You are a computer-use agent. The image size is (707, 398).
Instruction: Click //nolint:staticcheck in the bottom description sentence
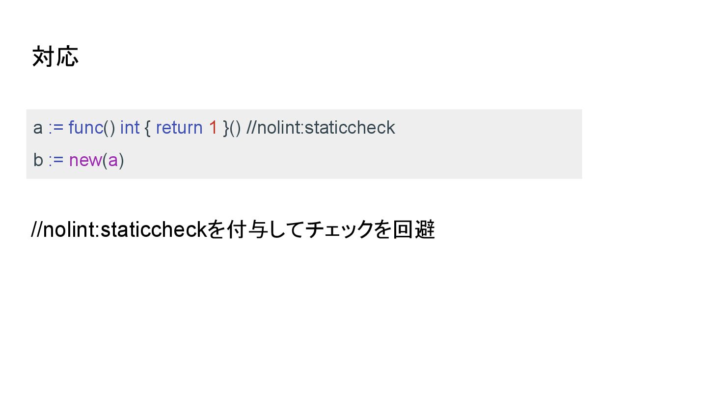(x=119, y=229)
